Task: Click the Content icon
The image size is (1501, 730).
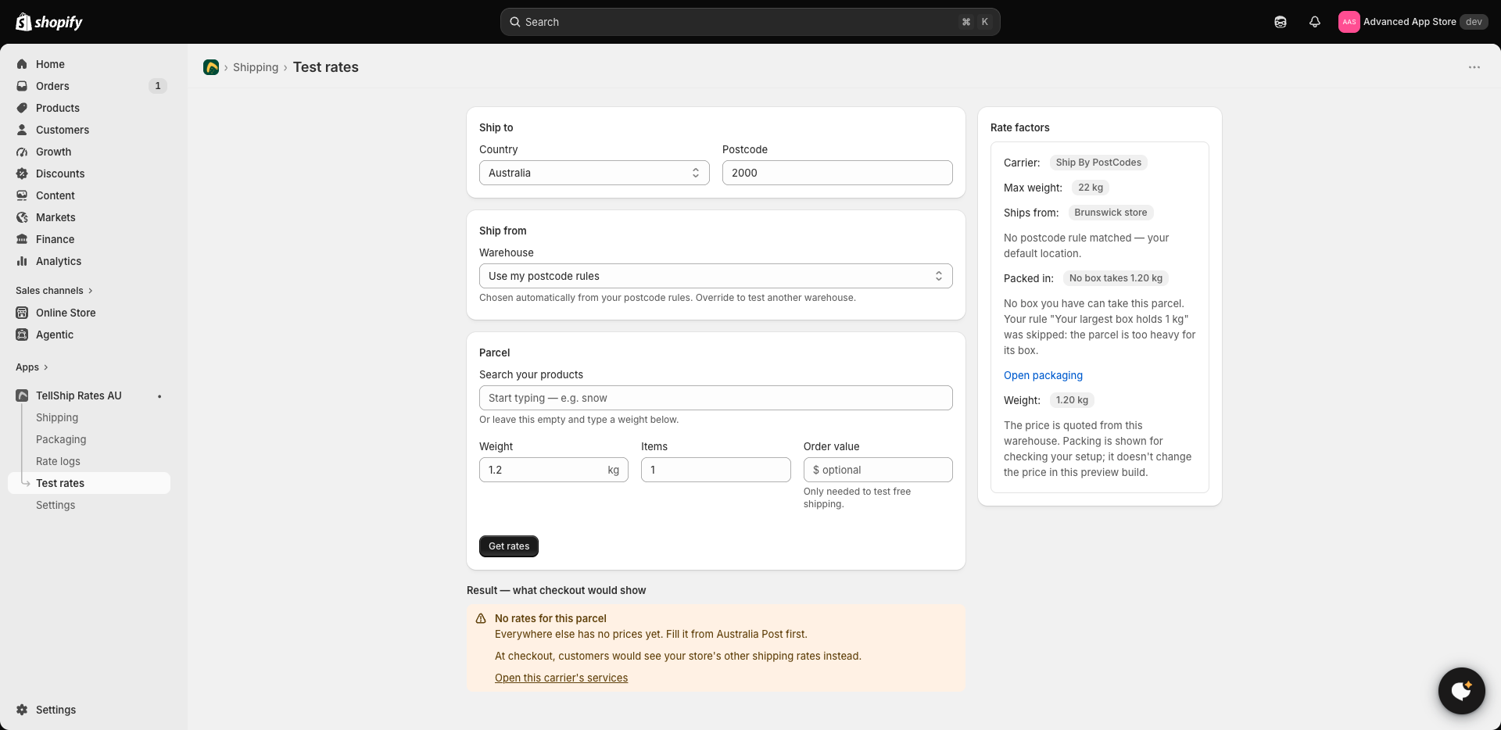Action: 22,195
